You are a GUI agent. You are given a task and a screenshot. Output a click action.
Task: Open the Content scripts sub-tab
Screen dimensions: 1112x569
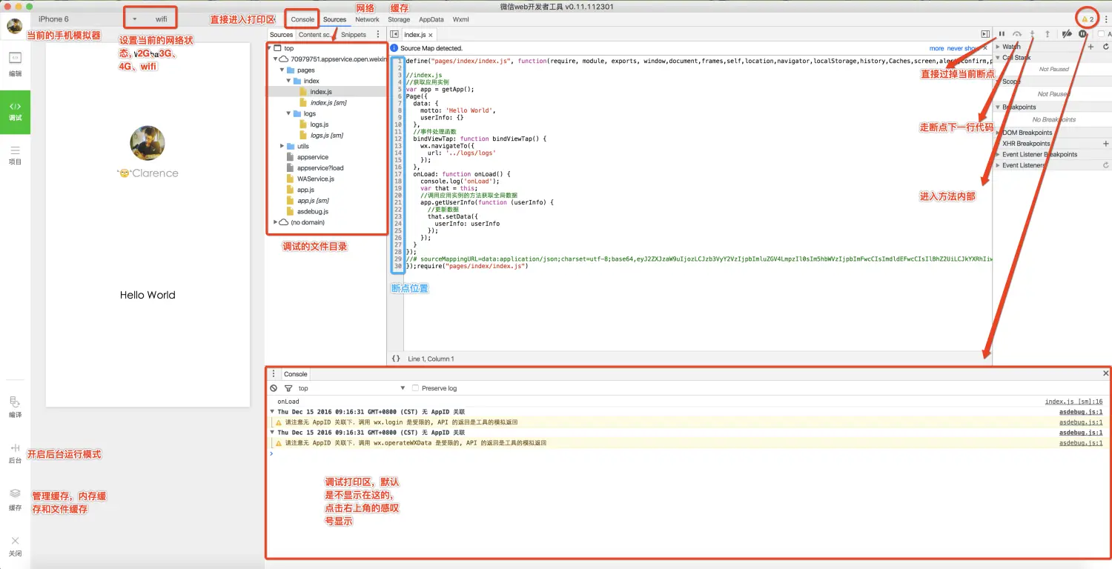[314, 35]
